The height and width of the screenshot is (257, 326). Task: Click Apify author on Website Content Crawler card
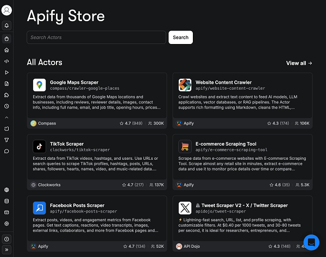[x=189, y=123]
